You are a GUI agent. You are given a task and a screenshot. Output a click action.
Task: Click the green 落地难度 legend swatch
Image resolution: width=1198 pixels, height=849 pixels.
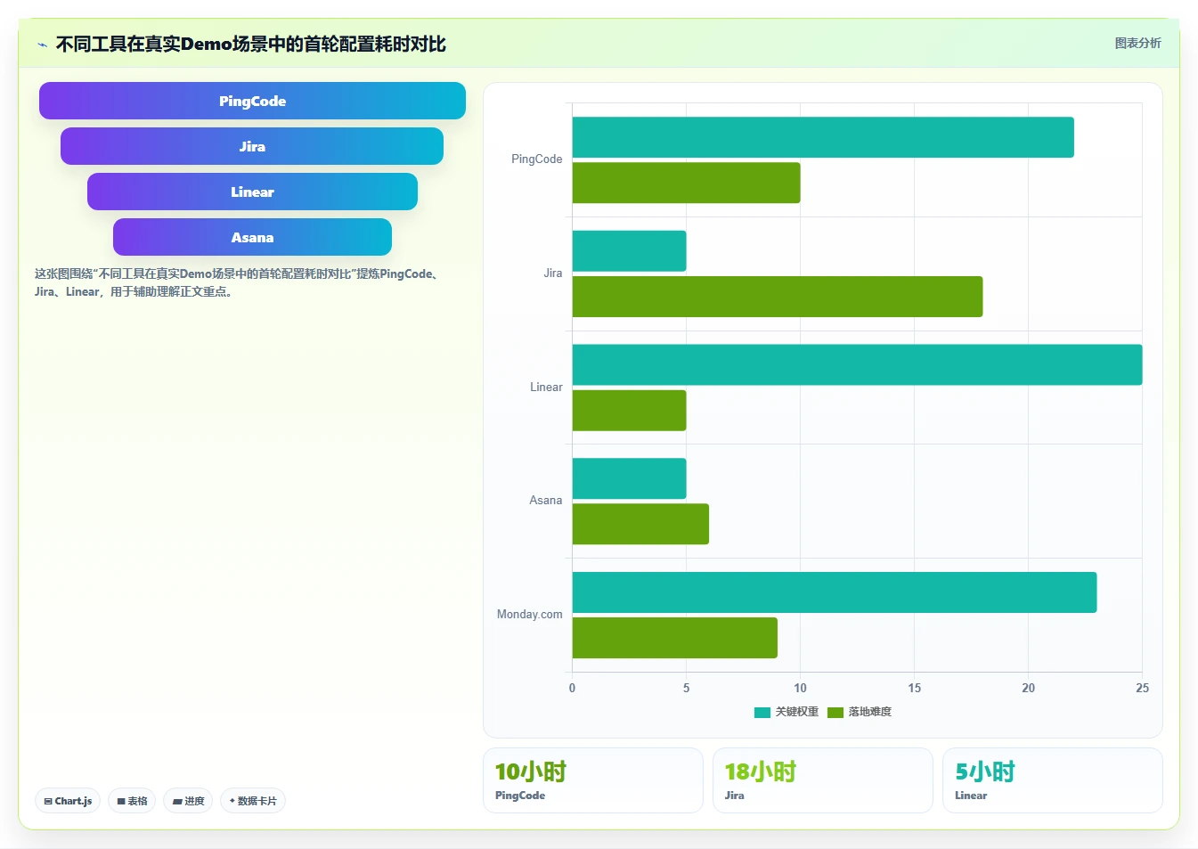point(835,712)
